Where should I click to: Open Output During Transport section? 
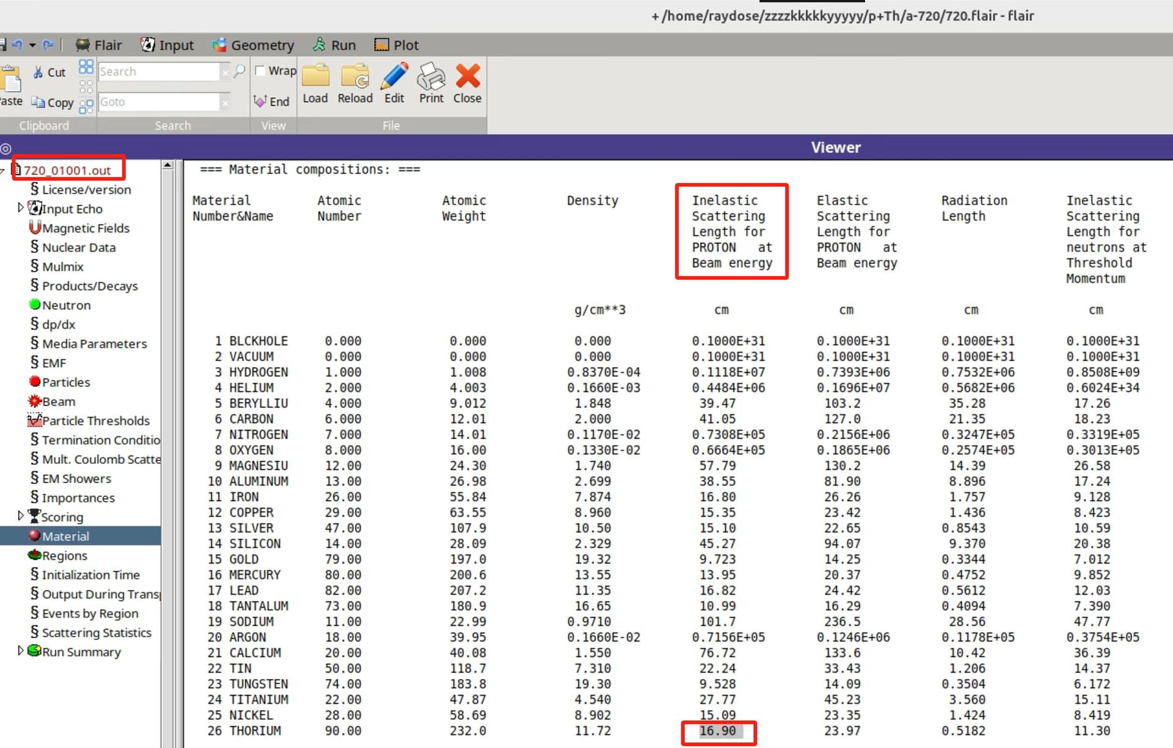click(95, 594)
